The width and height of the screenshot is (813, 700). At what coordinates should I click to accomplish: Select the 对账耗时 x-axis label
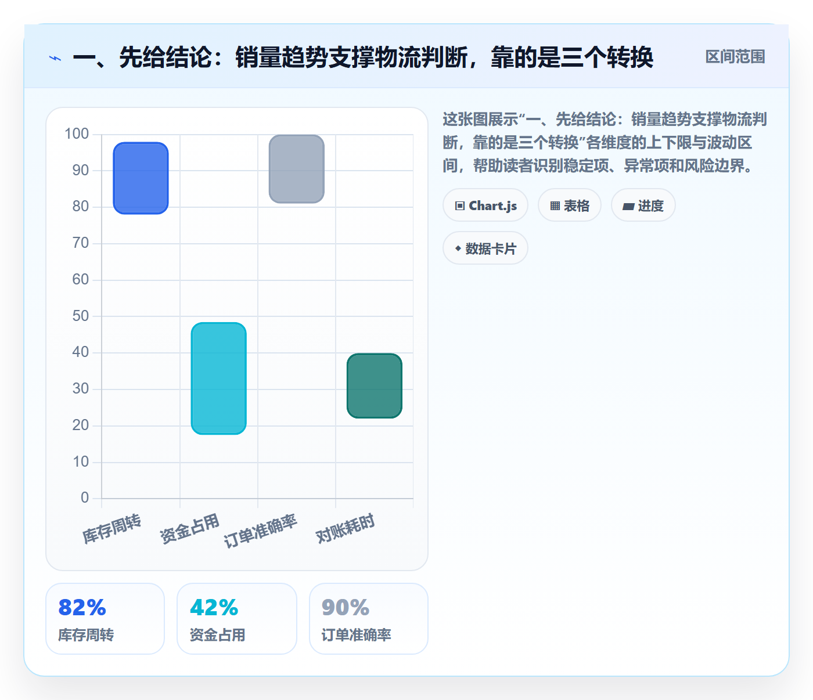tap(346, 529)
